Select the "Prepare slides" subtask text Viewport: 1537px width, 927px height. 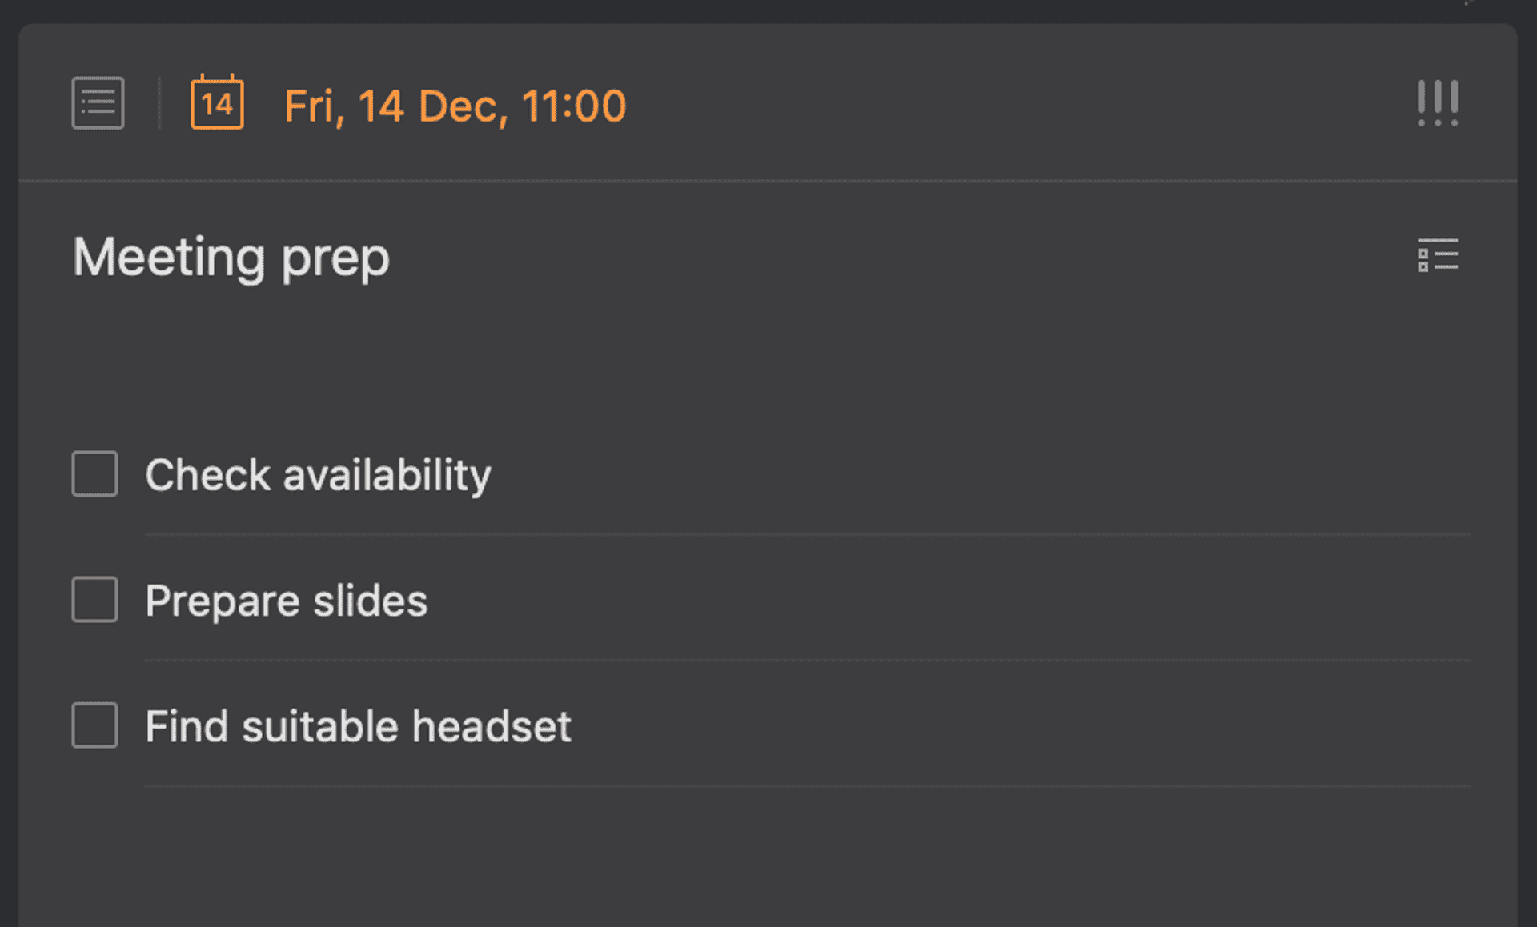coord(286,601)
